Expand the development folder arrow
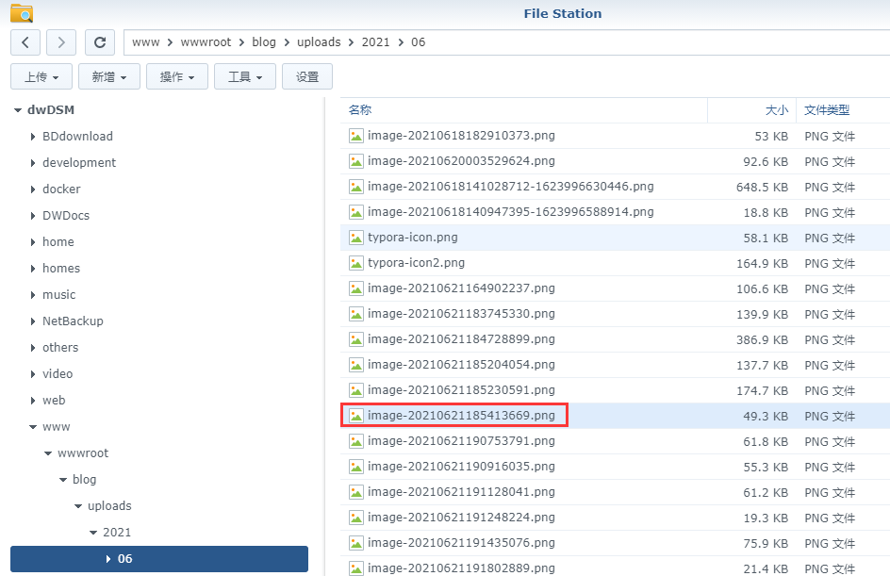 33,163
